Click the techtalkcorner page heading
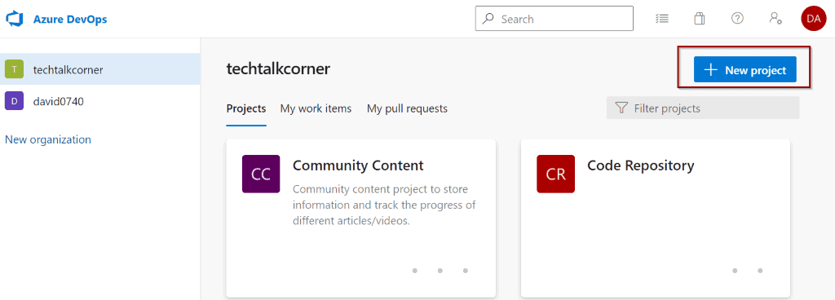 point(278,68)
